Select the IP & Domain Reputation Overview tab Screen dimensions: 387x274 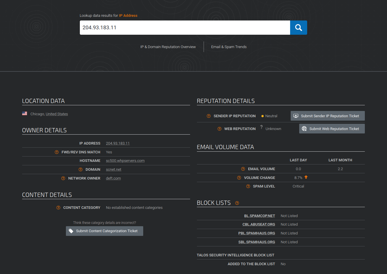pos(168,47)
